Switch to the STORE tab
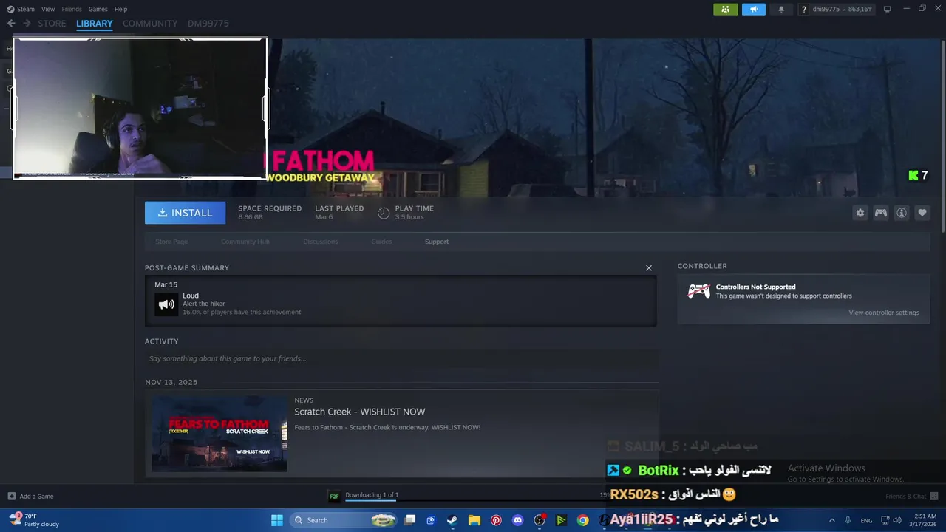 coord(52,23)
